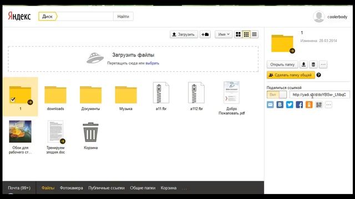Click the выбрать link in upload area
The image size is (355, 199).
(x=152, y=63)
